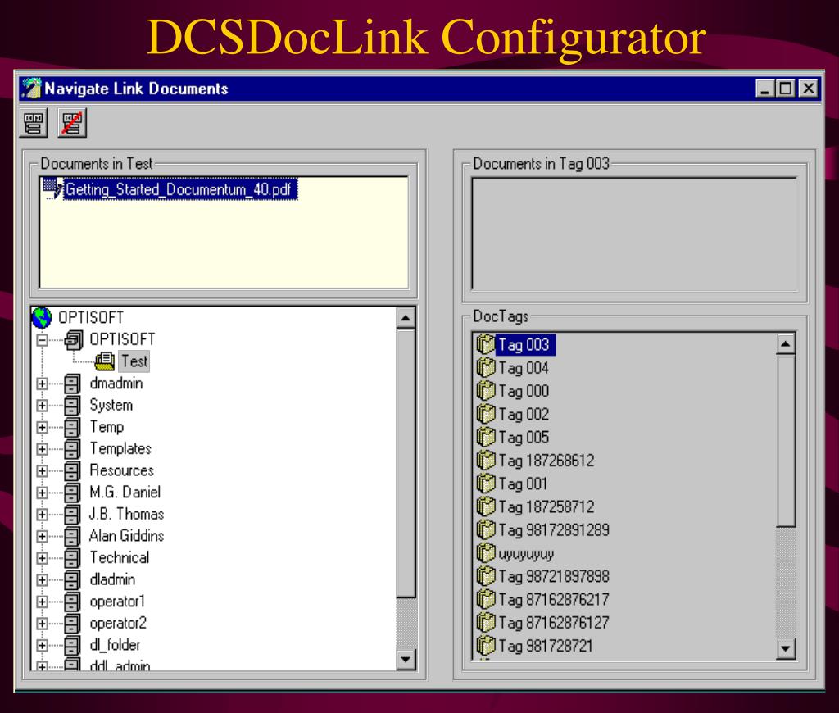This screenshot has width=839, height=713.
Task: Click the OPTISOFT globe root icon
Action: click(x=41, y=317)
